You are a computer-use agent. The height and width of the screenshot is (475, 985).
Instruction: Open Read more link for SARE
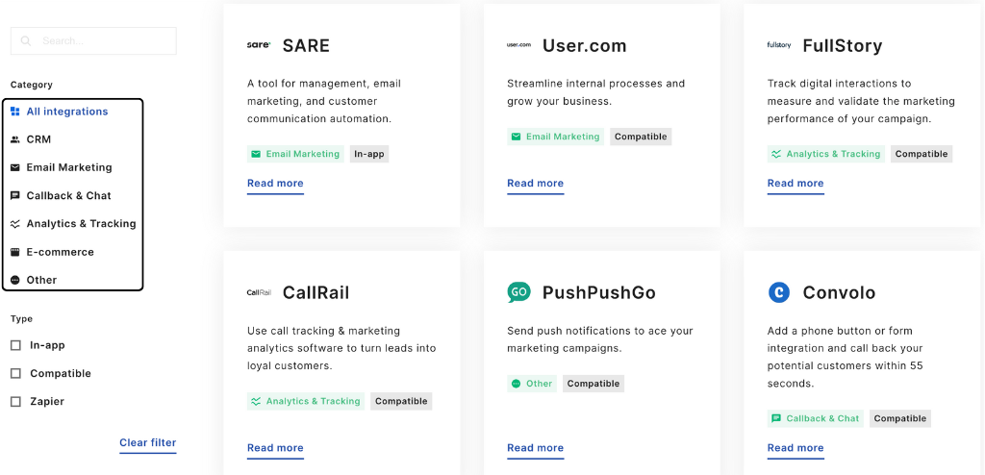tap(275, 183)
